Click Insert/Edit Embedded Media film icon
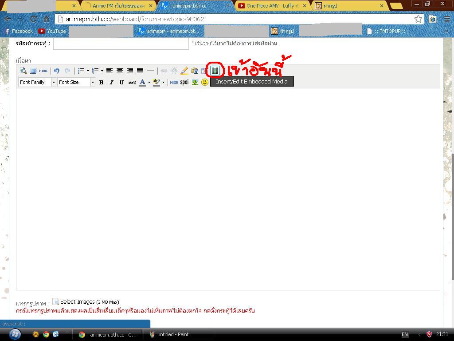 coord(215,71)
